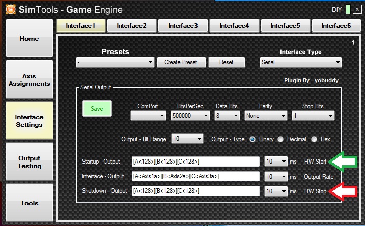The height and width of the screenshot is (226, 365).
Task: Open the Output Bit Range dropdown
Action: pos(187,139)
